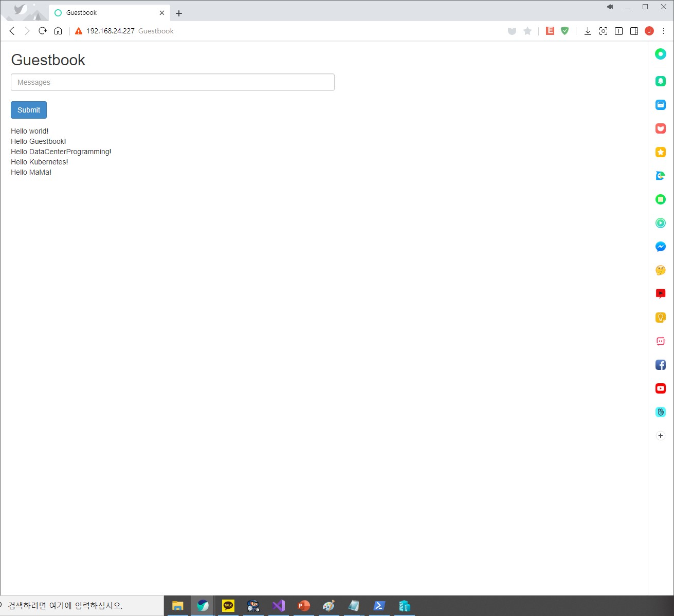
Task: Click the 'Hello DataCenterProgramming!' message
Action: 61,152
